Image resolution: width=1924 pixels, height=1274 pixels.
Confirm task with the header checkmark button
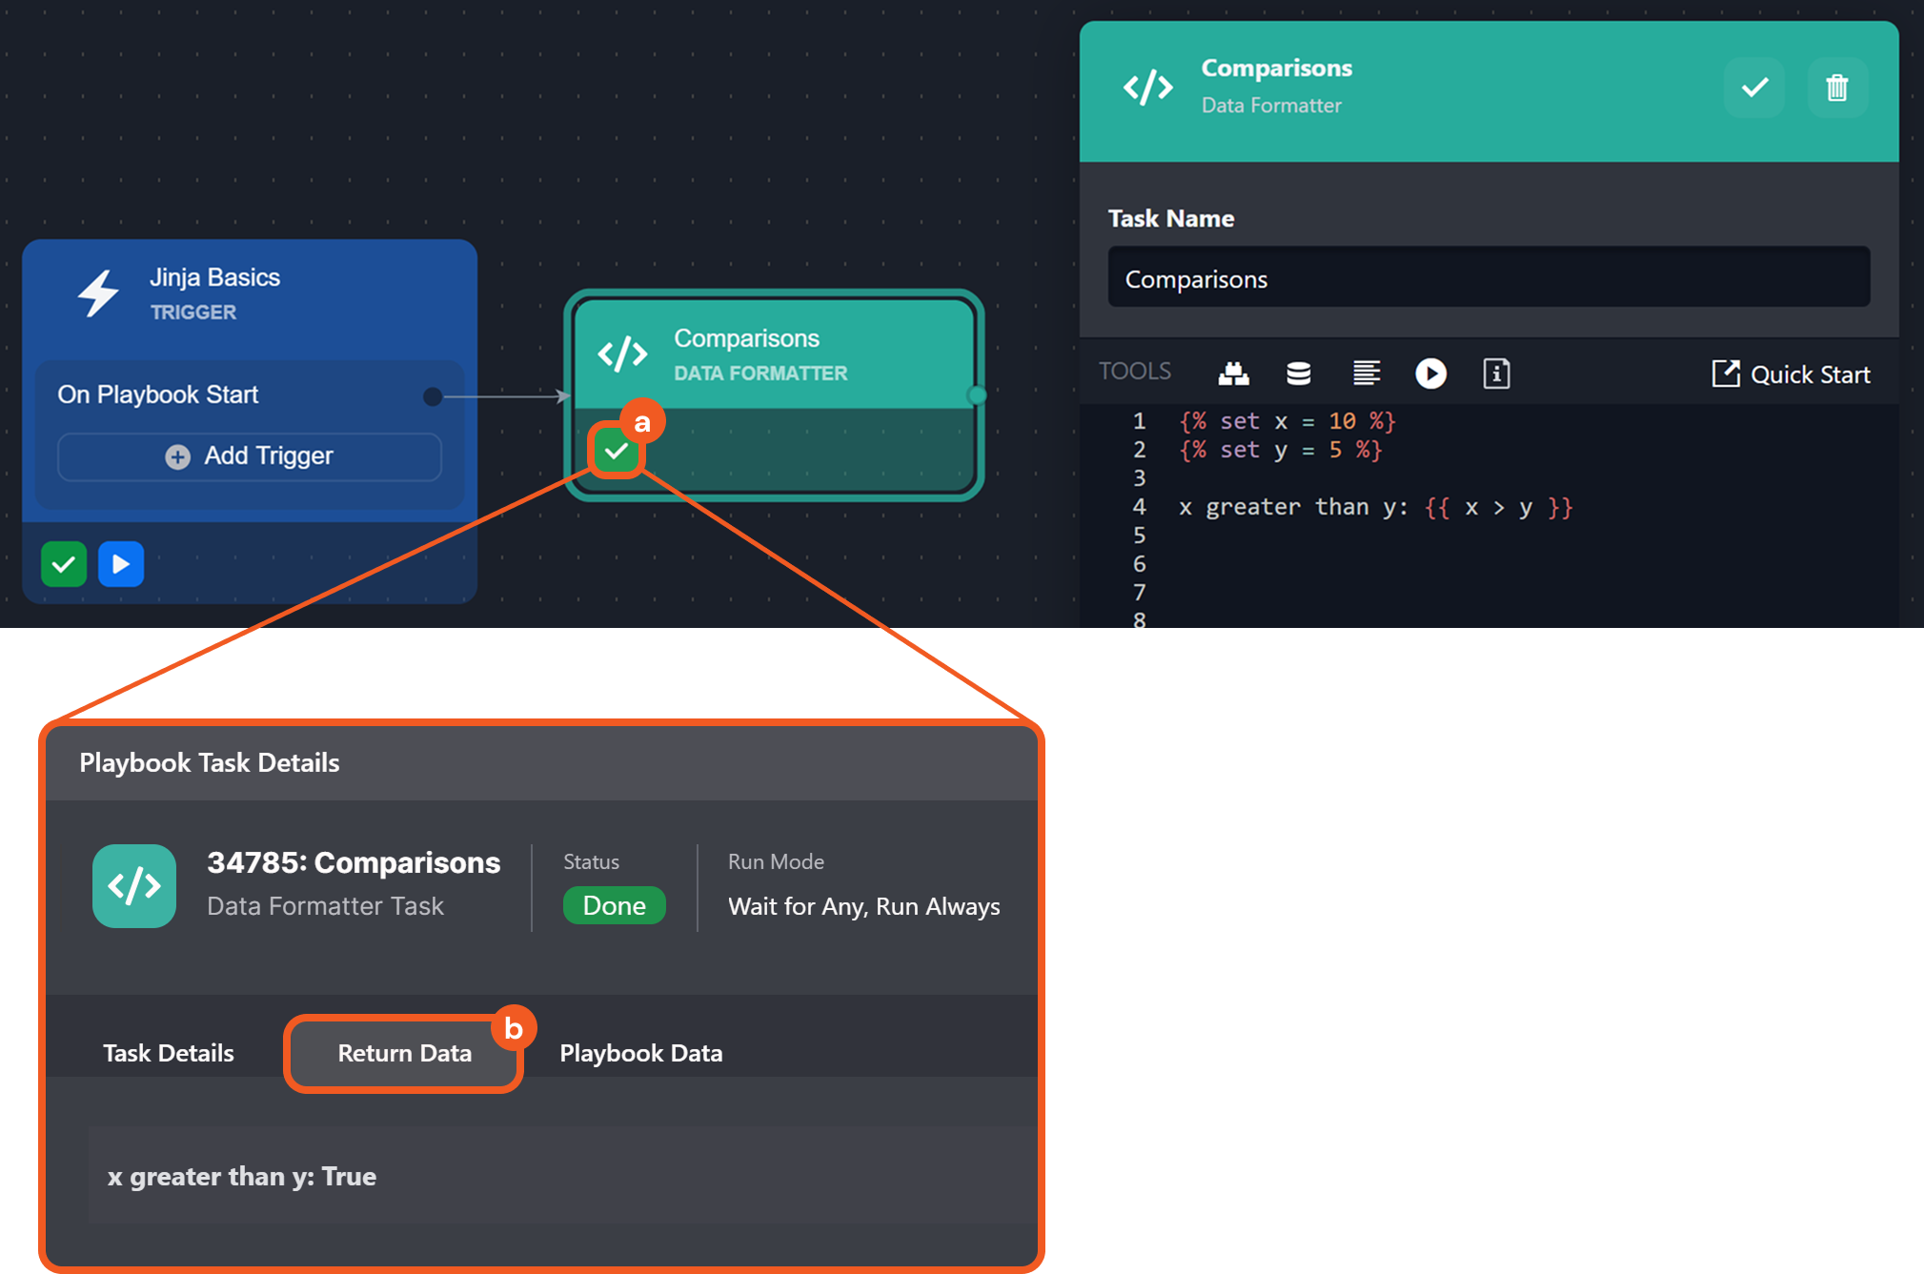[1753, 88]
